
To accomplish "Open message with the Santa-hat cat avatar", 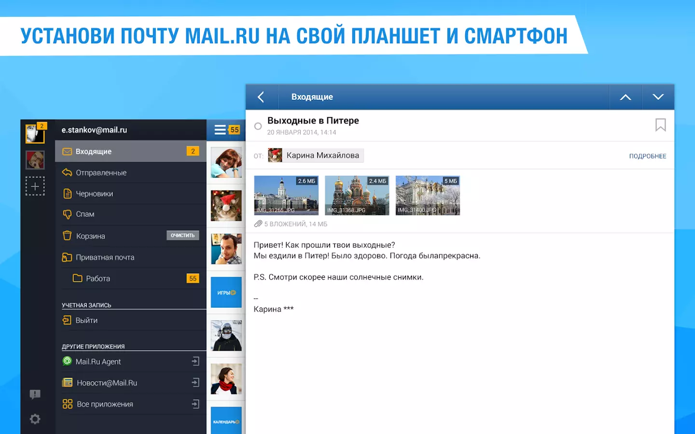I will point(226,205).
